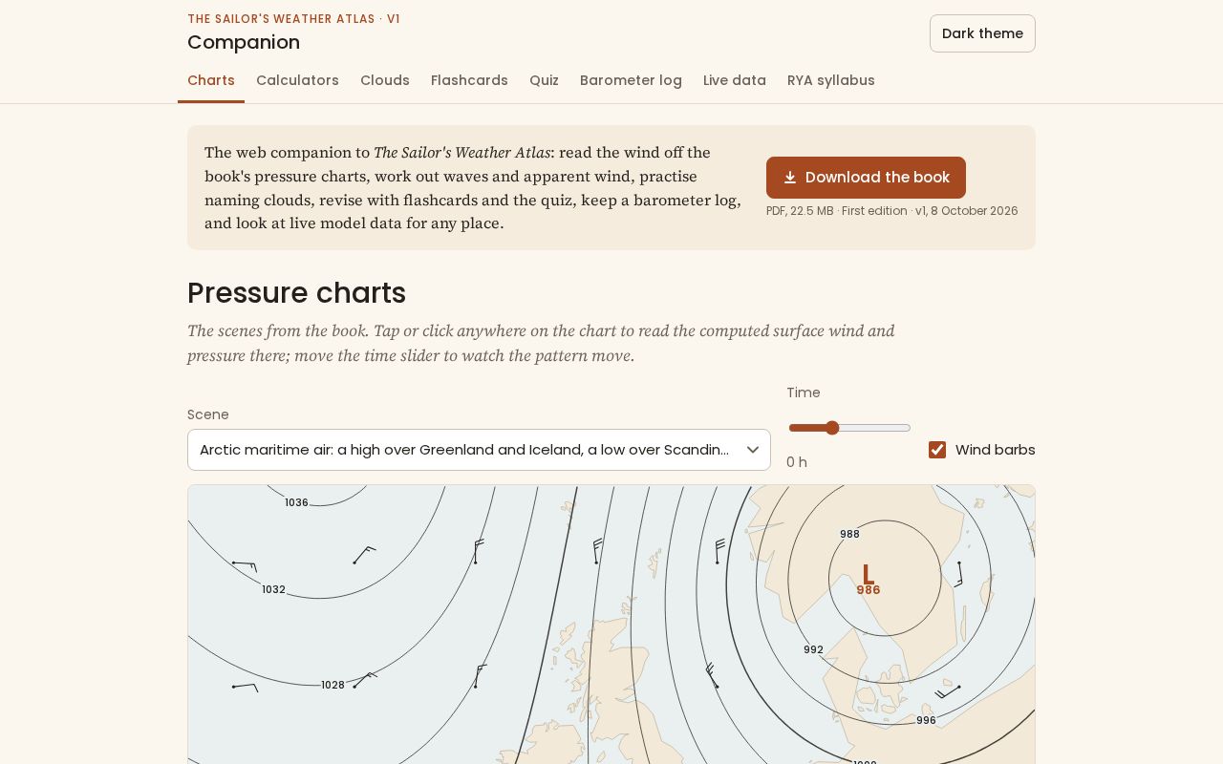Click the Pressure charts heading
The image size is (1223, 764).
[x=296, y=293]
